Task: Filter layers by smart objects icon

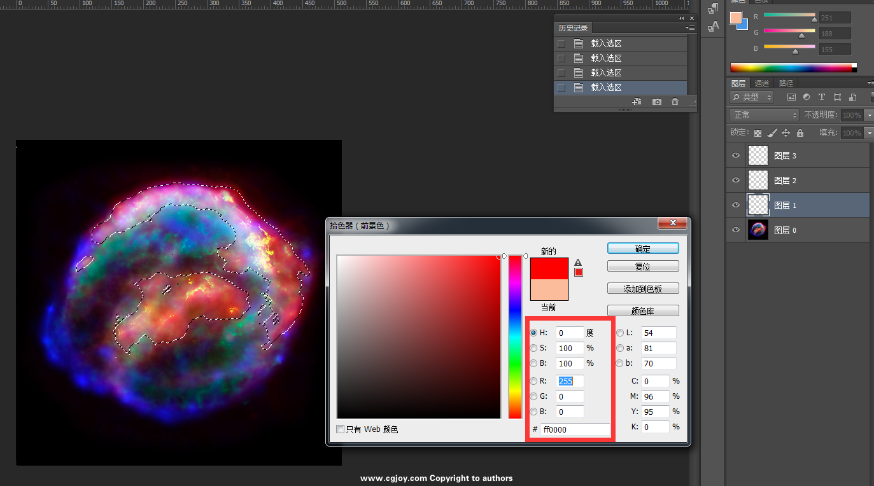Action: coord(852,97)
